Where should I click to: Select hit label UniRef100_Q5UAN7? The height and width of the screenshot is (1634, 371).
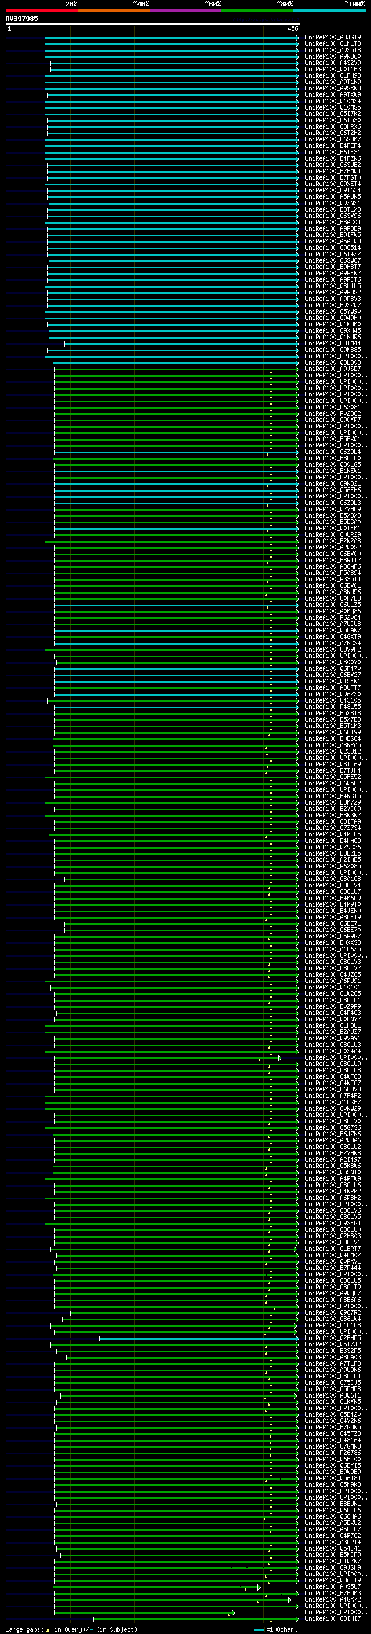(333, 631)
